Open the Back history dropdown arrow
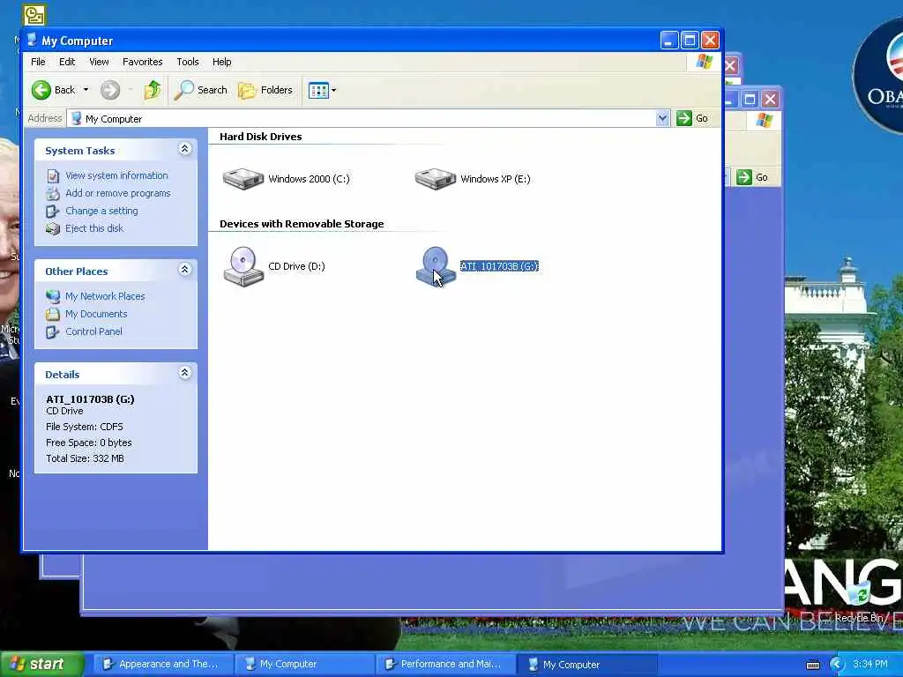 click(86, 90)
